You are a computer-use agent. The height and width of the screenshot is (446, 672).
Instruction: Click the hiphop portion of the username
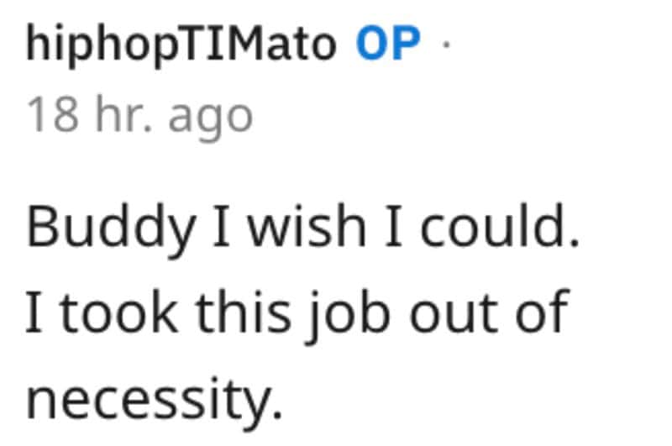102,45
